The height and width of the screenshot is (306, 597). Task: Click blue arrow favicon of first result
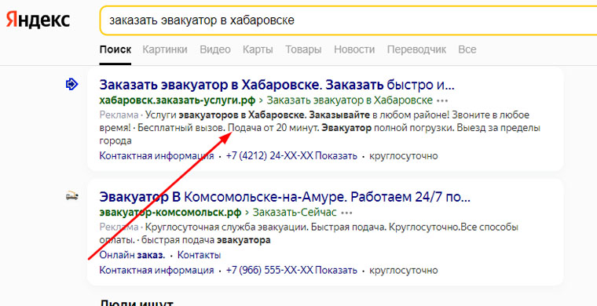(x=71, y=84)
